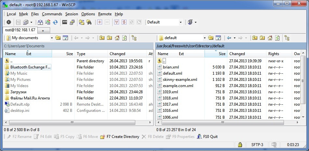Open the Options menu
The width and height of the screenshot is (309, 151).
pos(88,14)
